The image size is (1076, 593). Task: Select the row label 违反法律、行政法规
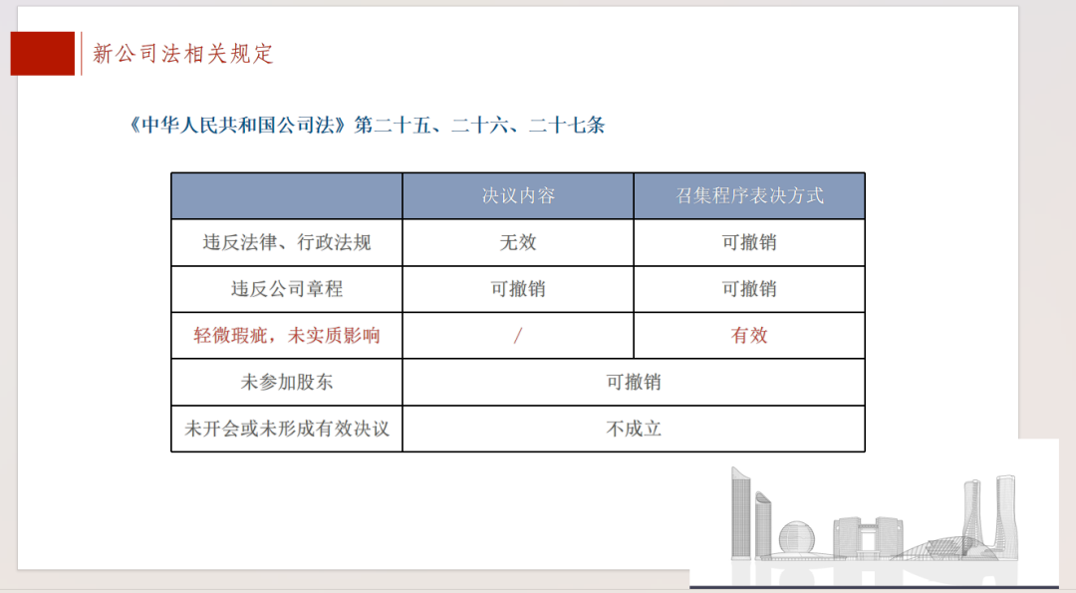pyautogui.click(x=287, y=242)
